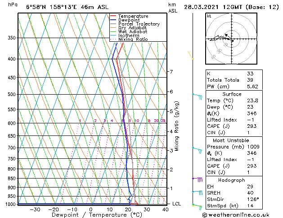283x218 pixels.
Task: Click the 1000 hPa pressure label
Action: 10,204
